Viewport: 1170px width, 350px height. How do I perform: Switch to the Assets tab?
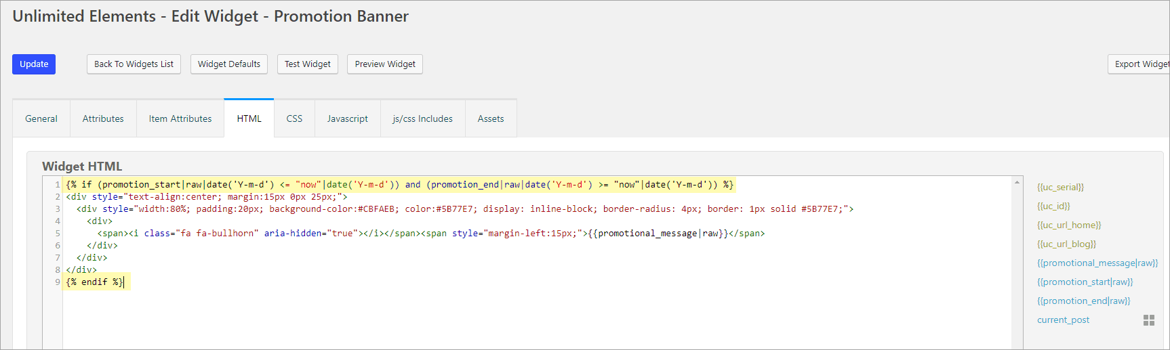[x=491, y=118]
